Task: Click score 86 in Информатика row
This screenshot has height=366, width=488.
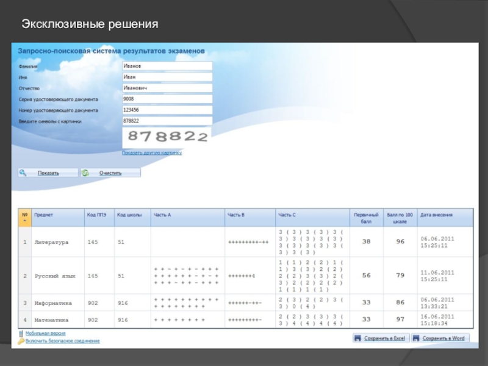Action: [x=400, y=303]
